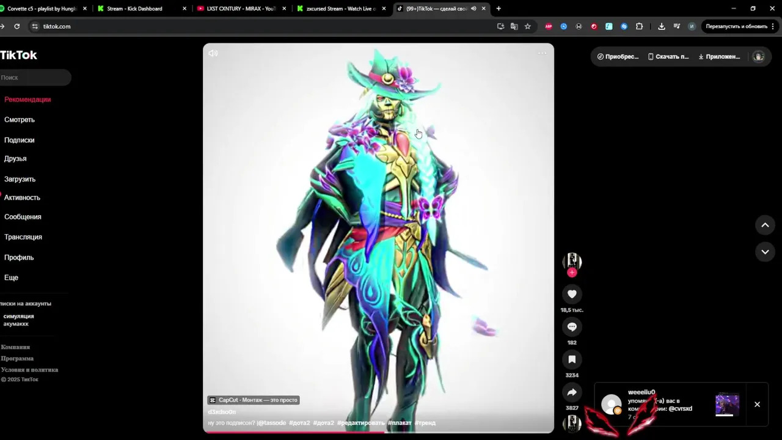This screenshot has width=782, height=440.
Task: Open the followed account симуляция акумаккк
Action: [x=18, y=320]
